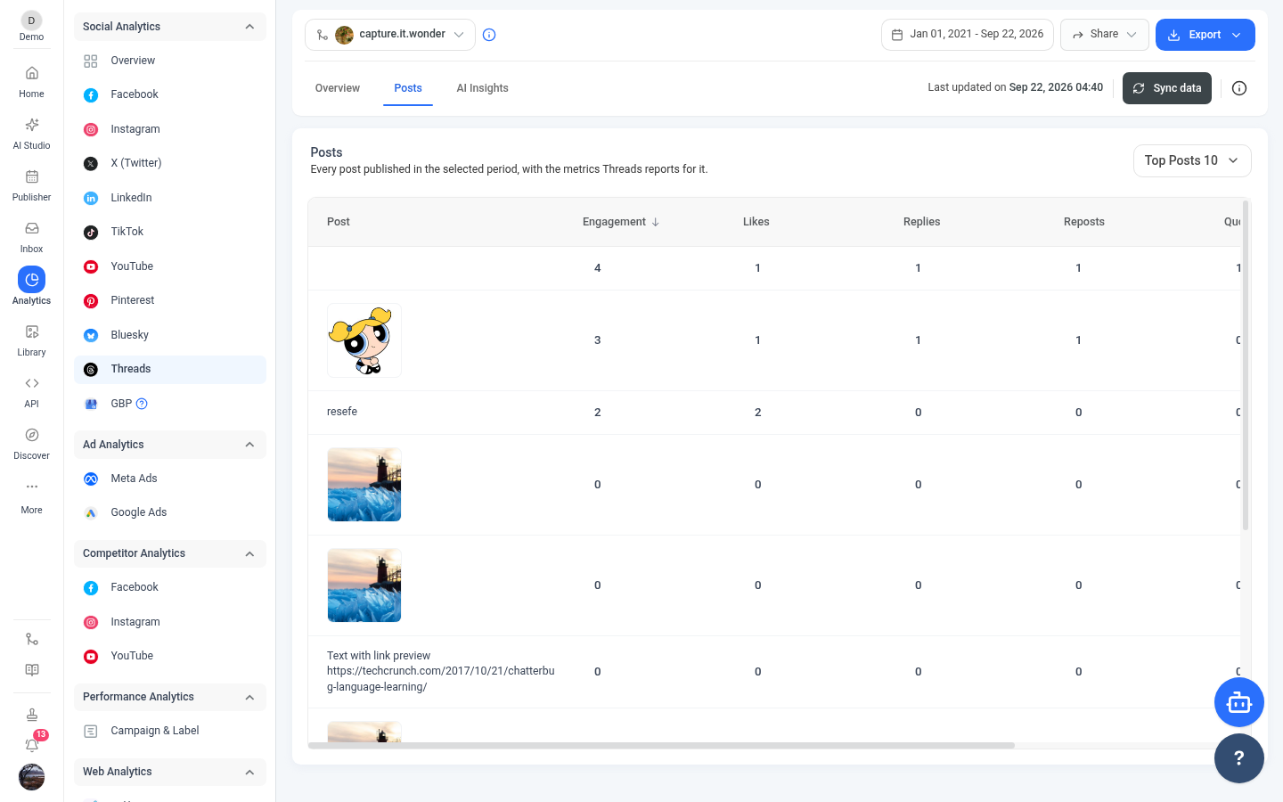This screenshot has height=802, width=1283.
Task: Click the GBP help question icon
Action: [142, 404]
